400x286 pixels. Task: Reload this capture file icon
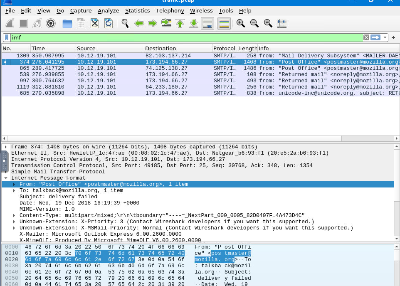[x=109, y=23]
